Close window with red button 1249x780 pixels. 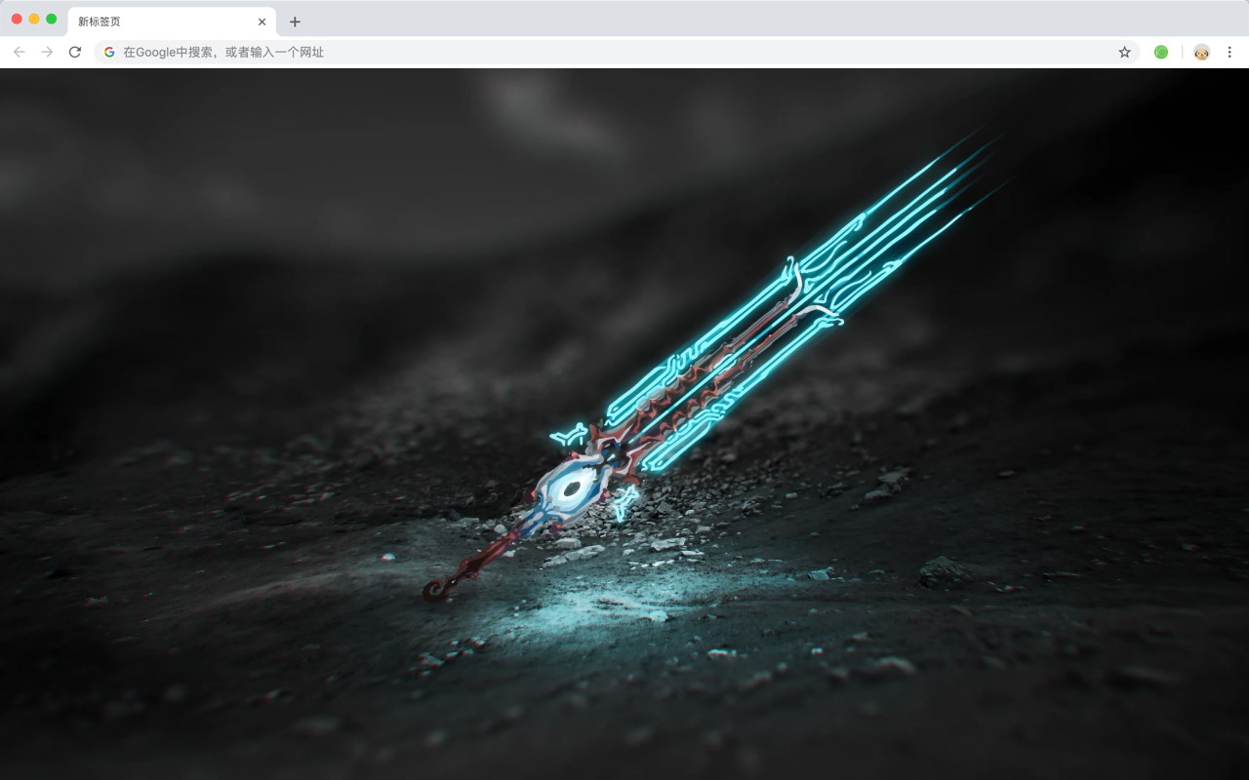point(17,19)
